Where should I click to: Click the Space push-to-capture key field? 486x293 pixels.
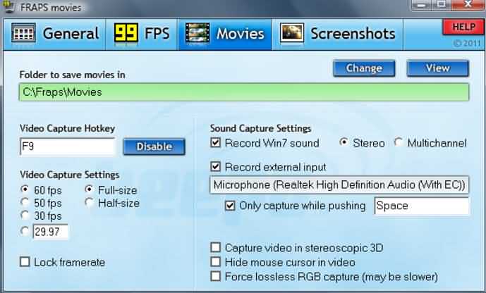422,206
